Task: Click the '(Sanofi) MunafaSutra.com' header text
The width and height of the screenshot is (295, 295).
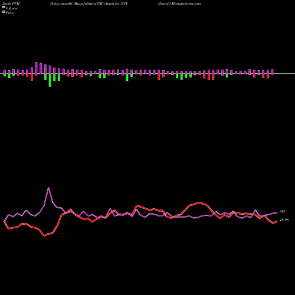Action: [x=179, y=4]
